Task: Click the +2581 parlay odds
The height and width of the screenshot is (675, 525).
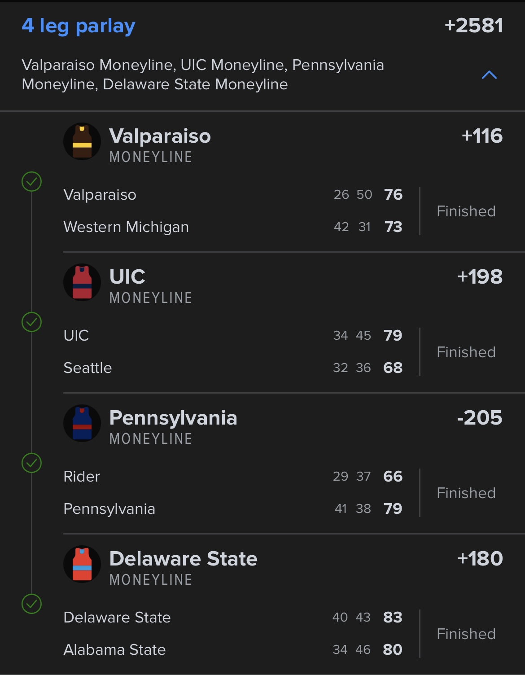Action: (473, 26)
